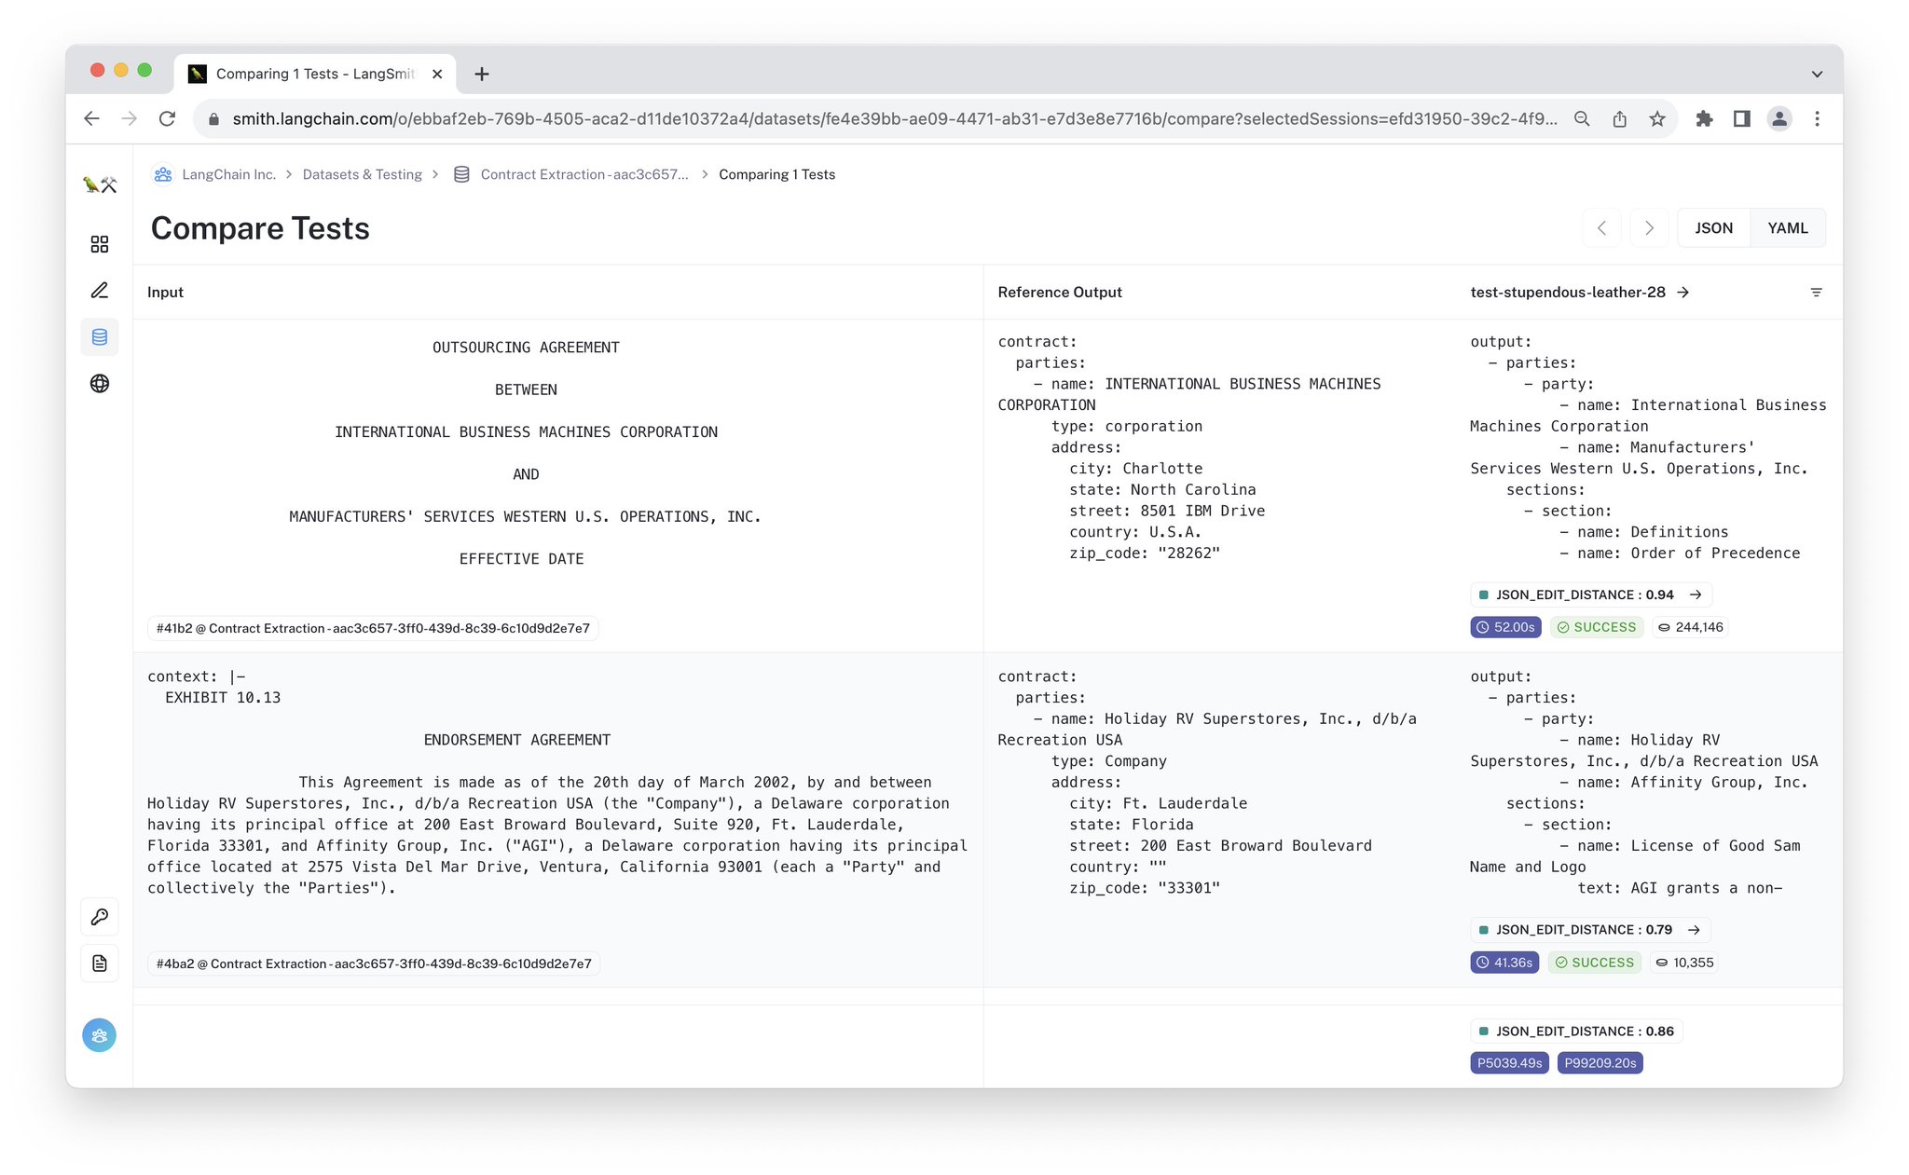Open arrow next to test-stupendous-leather-28
Screen dimensions: 1909x1175
tap(1683, 293)
